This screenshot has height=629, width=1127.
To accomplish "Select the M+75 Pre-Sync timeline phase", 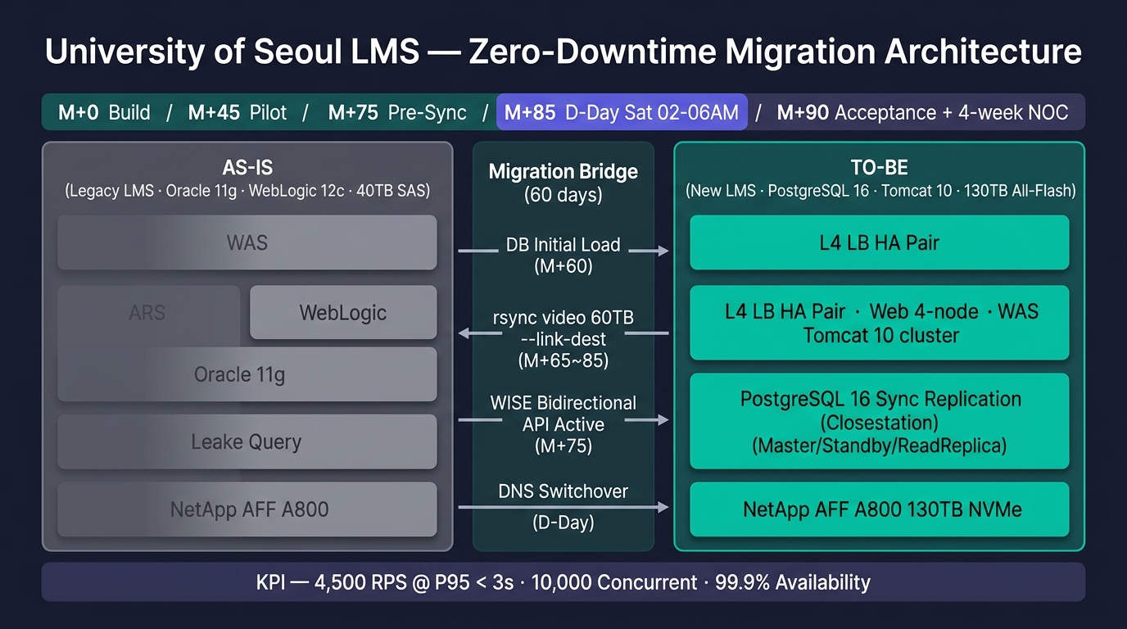I will pos(397,112).
